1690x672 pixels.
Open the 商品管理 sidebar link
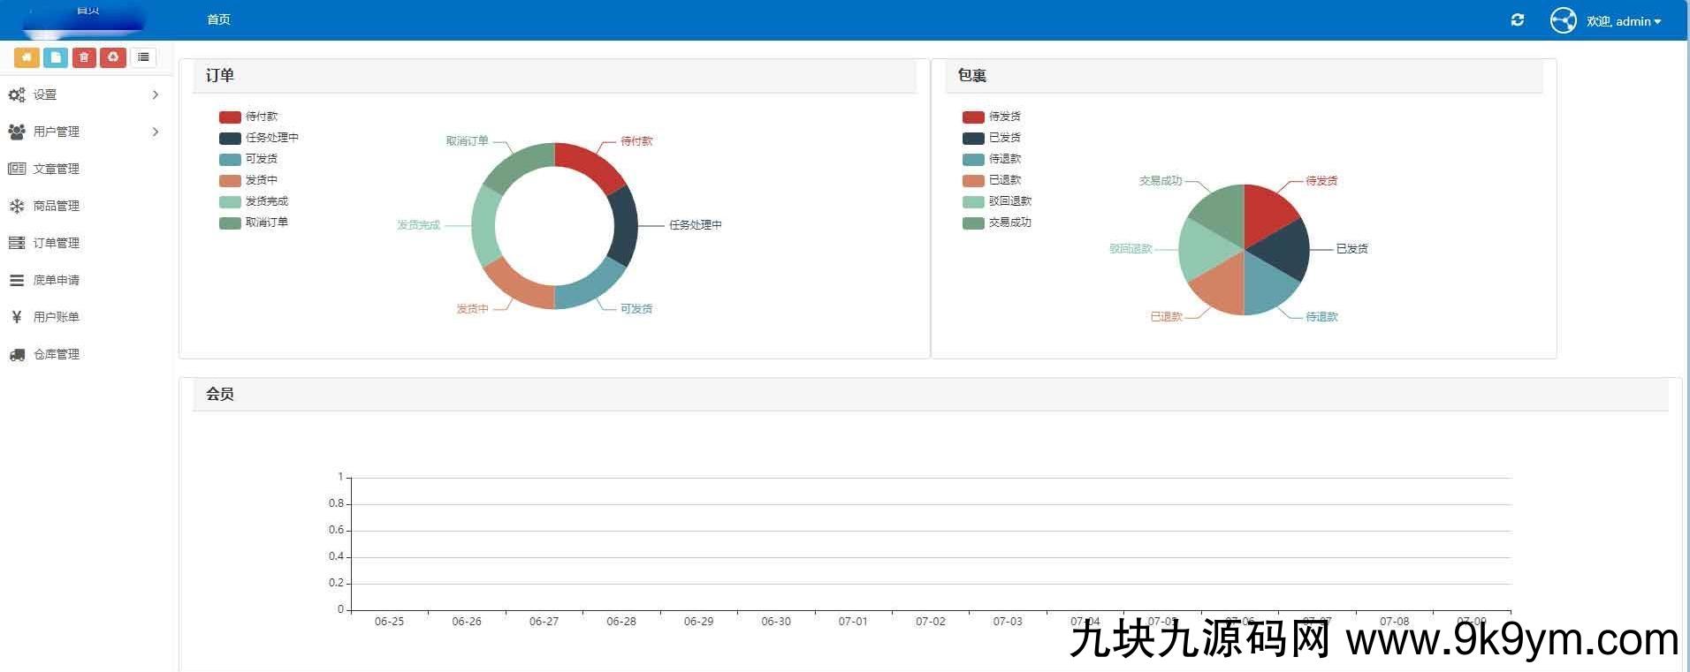click(56, 206)
